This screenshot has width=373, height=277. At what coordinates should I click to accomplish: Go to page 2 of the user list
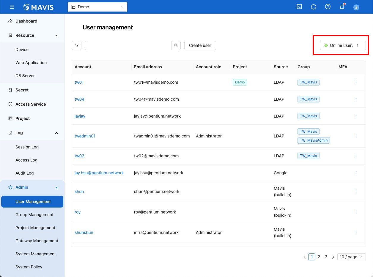(x=319, y=257)
